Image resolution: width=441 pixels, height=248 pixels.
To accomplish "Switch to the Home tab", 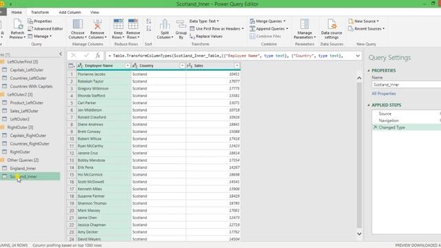I will click(17, 12).
